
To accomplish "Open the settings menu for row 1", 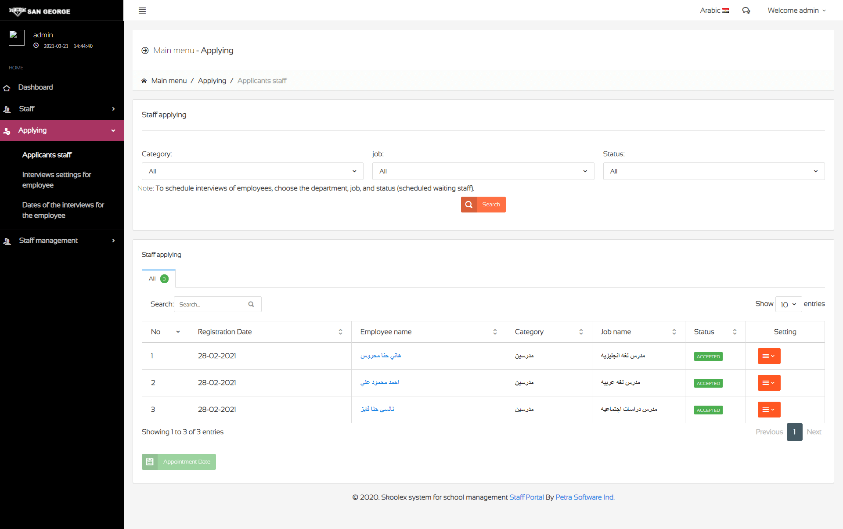I will tap(769, 356).
